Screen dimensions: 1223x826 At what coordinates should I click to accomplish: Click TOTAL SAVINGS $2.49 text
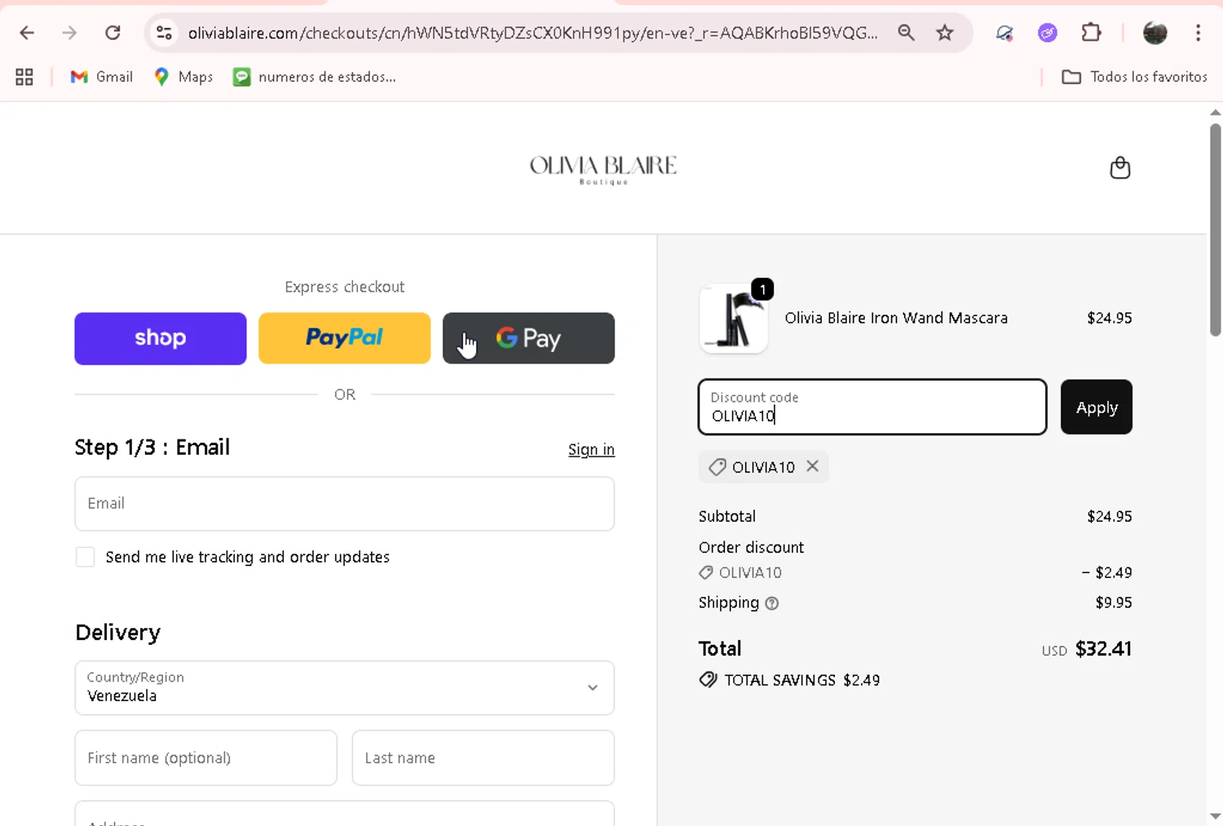point(802,680)
